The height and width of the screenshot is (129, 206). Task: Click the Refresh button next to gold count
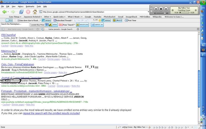pyautogui.click(x=106, y=20)
